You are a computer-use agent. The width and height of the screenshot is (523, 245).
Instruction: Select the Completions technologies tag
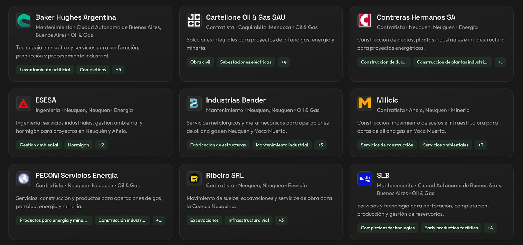[x=388, y=228]
